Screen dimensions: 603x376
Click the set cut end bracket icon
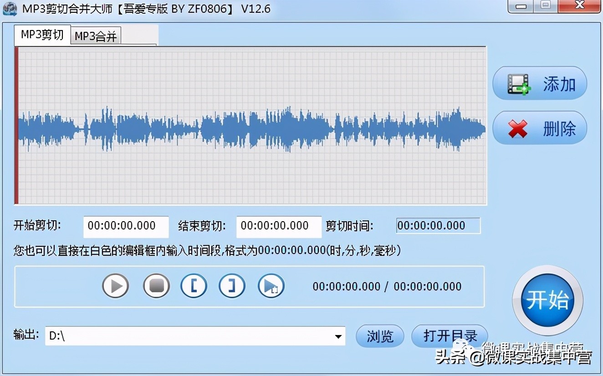pos(232,286)
